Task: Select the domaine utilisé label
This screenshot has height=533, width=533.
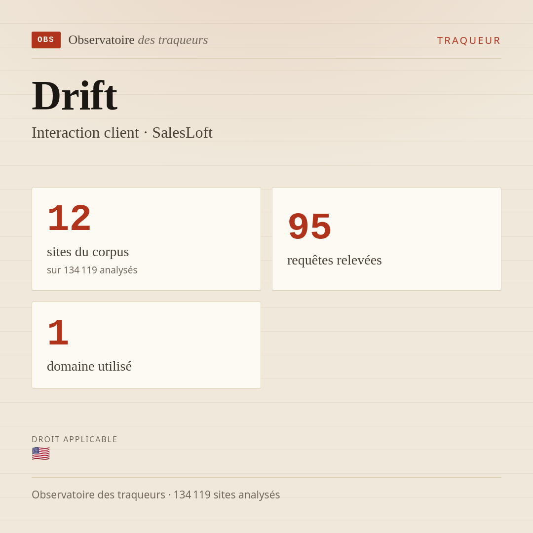Action: coord(89,366)
